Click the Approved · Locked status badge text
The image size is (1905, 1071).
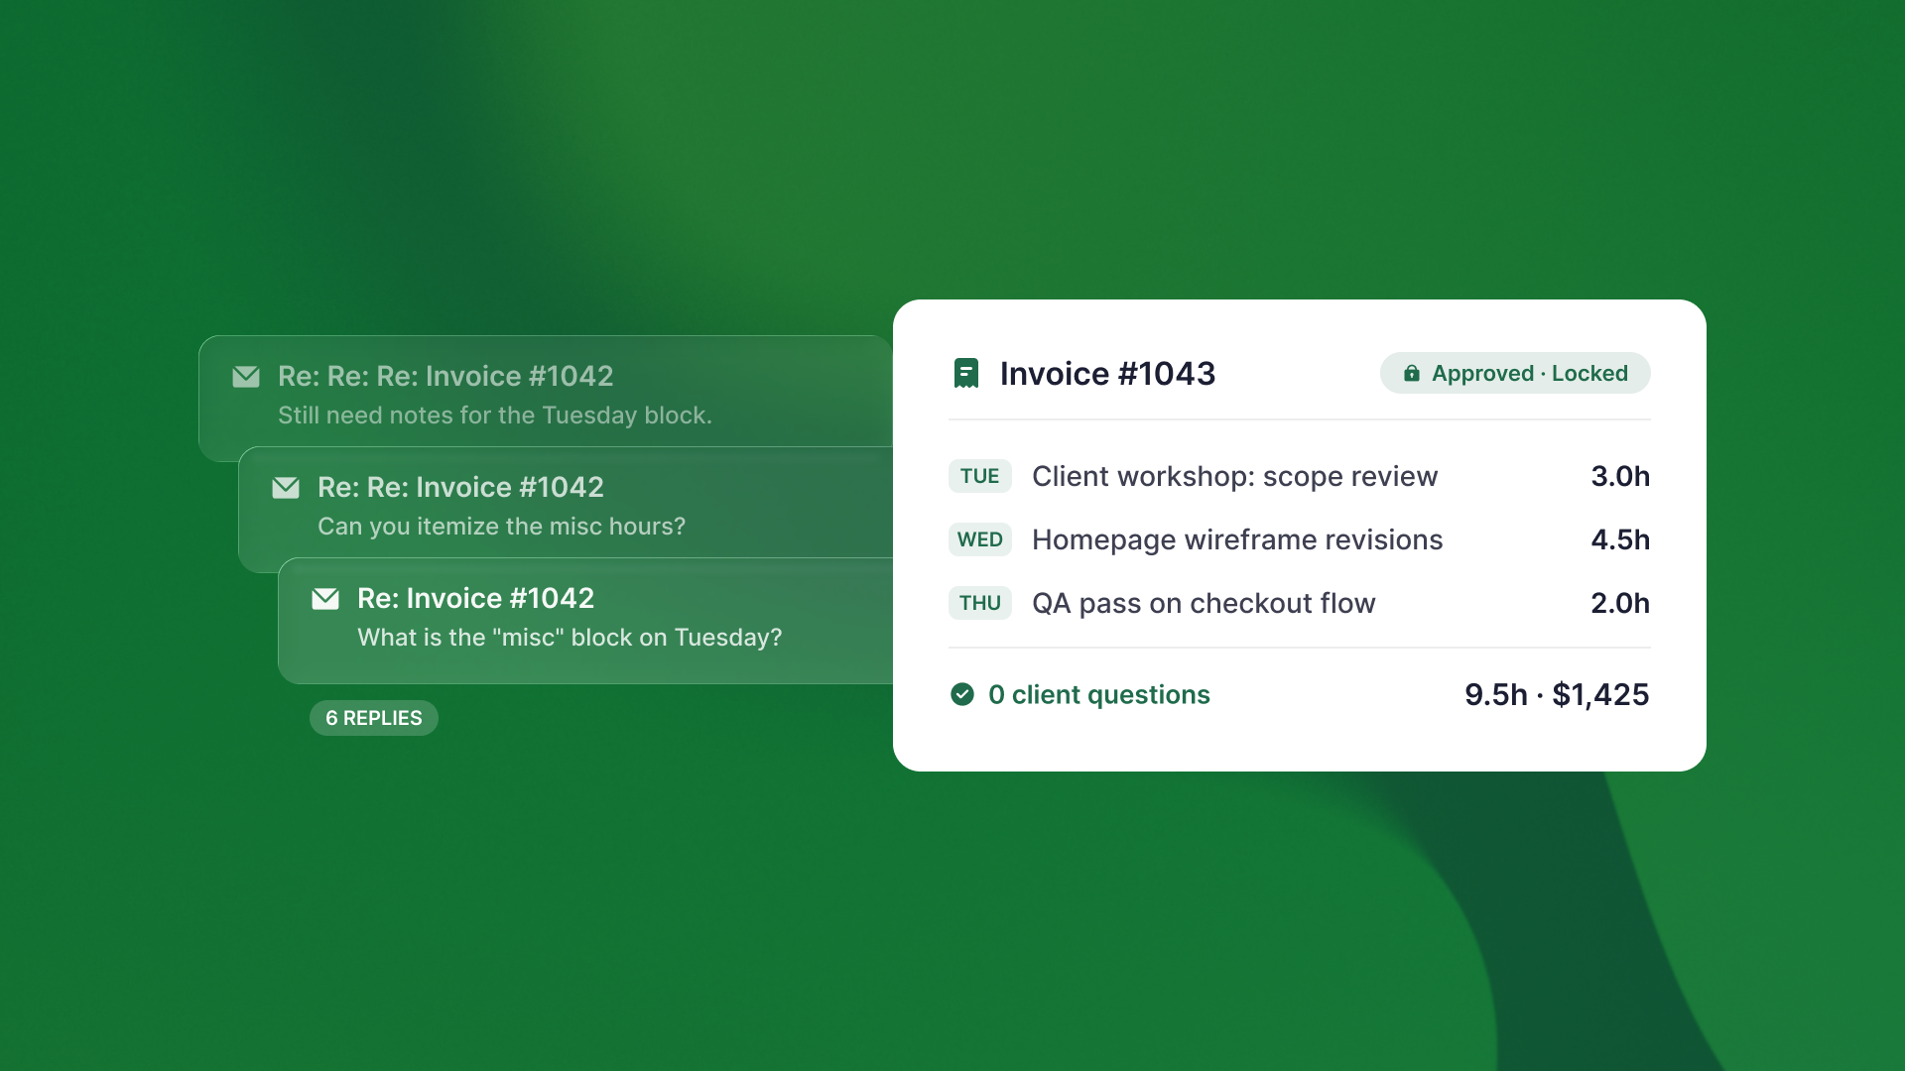coord(1529,374)
